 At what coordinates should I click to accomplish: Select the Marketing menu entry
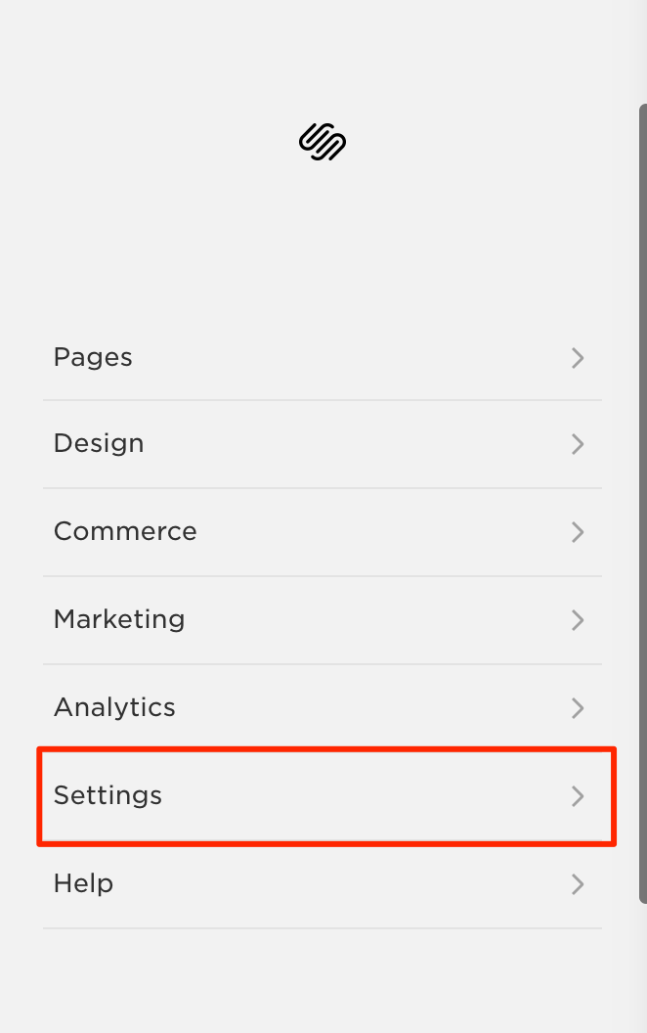323,620
